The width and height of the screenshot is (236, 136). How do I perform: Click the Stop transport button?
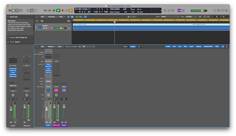click(54, 10)
